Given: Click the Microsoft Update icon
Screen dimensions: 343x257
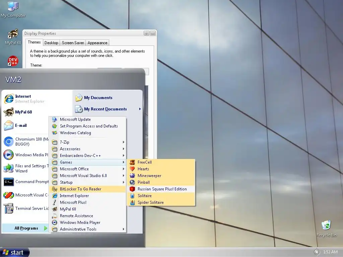Looking at the screenshot, I should point(55,119).
